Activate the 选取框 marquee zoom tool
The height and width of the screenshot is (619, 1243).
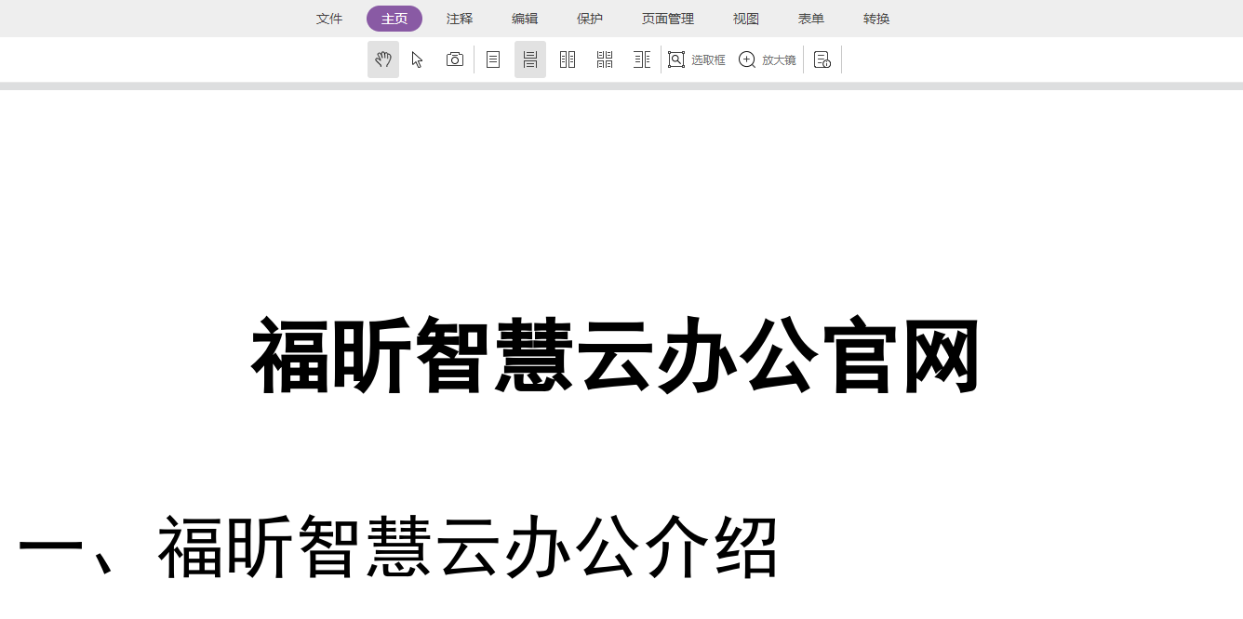pos(696,59)
